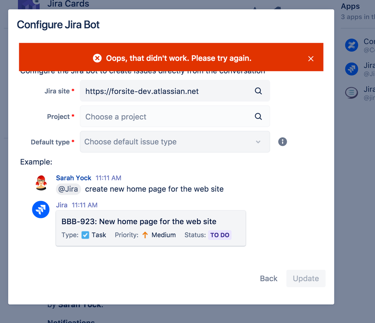Screen dimensions: 375x323
Task: Click the TO DO status lozenge
Action: pos(220,234)
